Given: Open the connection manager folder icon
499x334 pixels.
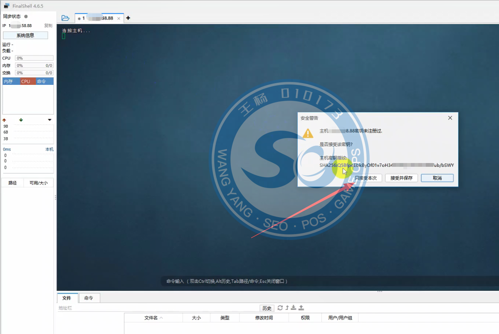Looking at the screenshot, I should pyautogui.click(x=65, y=18).
